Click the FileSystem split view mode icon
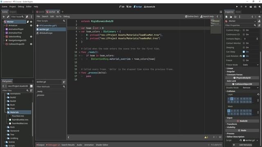 click(x=31, y=86)
